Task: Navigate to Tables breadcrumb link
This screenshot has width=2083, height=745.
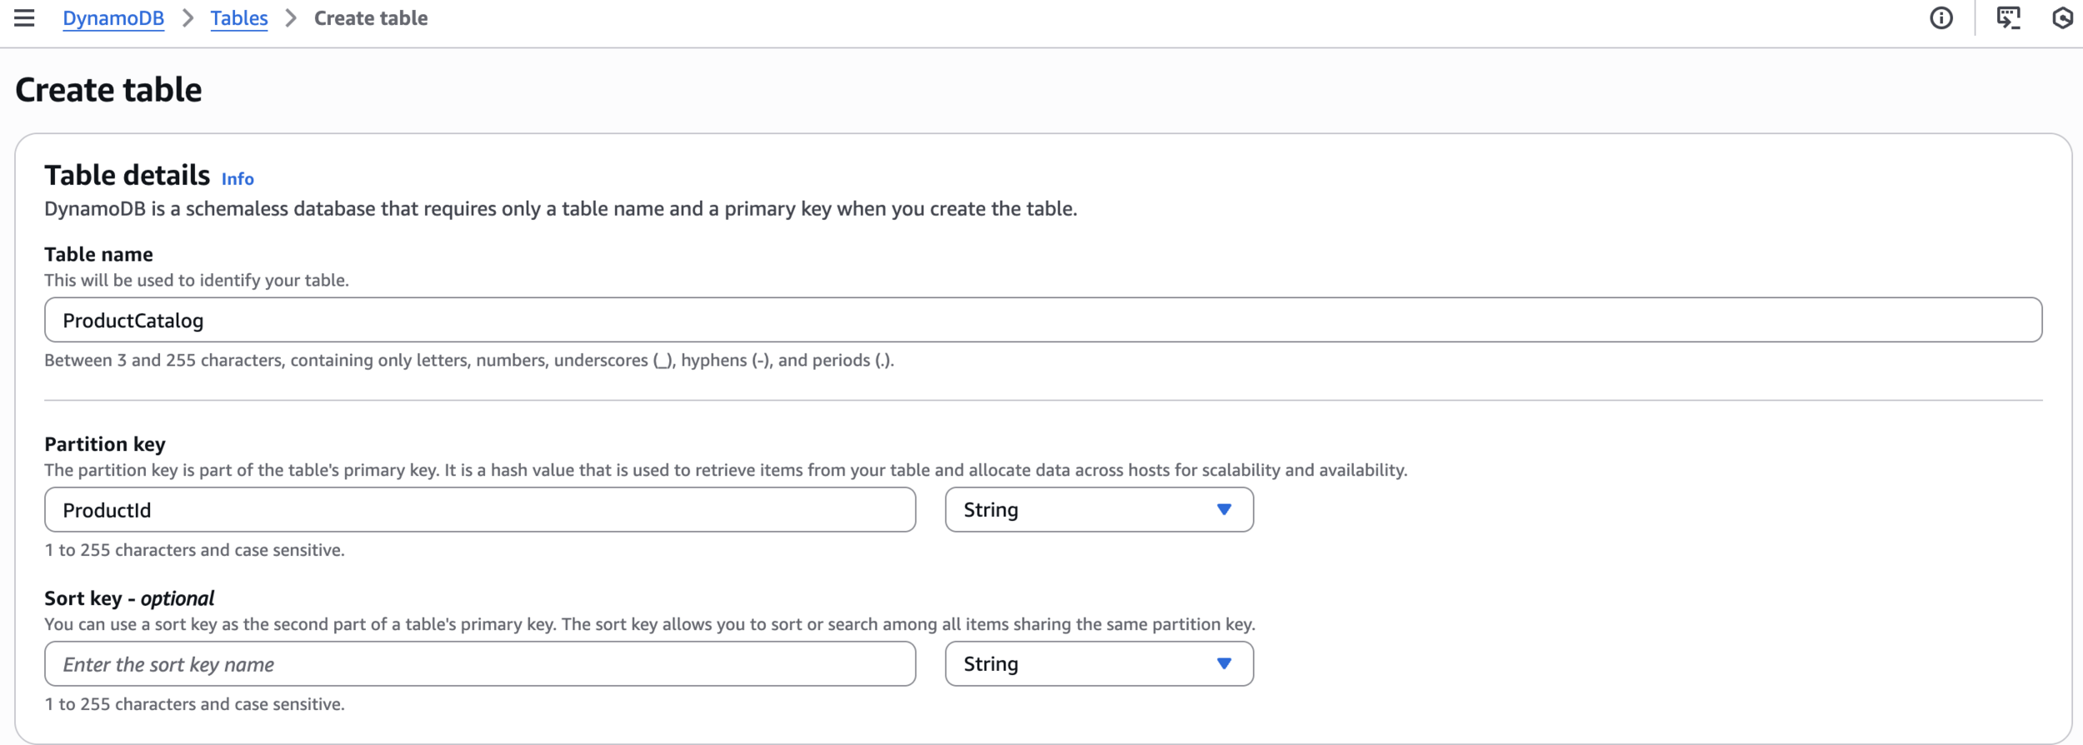Action: pos(239,18)
